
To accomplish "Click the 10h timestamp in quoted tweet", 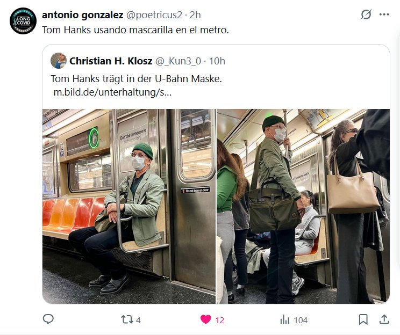I will coord(217,61).
